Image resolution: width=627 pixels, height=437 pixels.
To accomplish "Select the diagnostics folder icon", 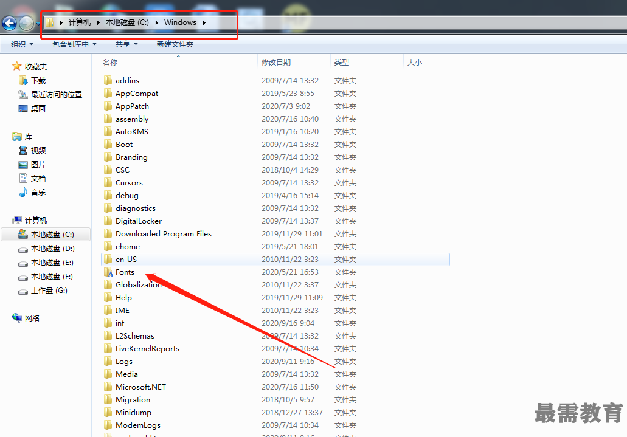I will (x=108, y=208).
